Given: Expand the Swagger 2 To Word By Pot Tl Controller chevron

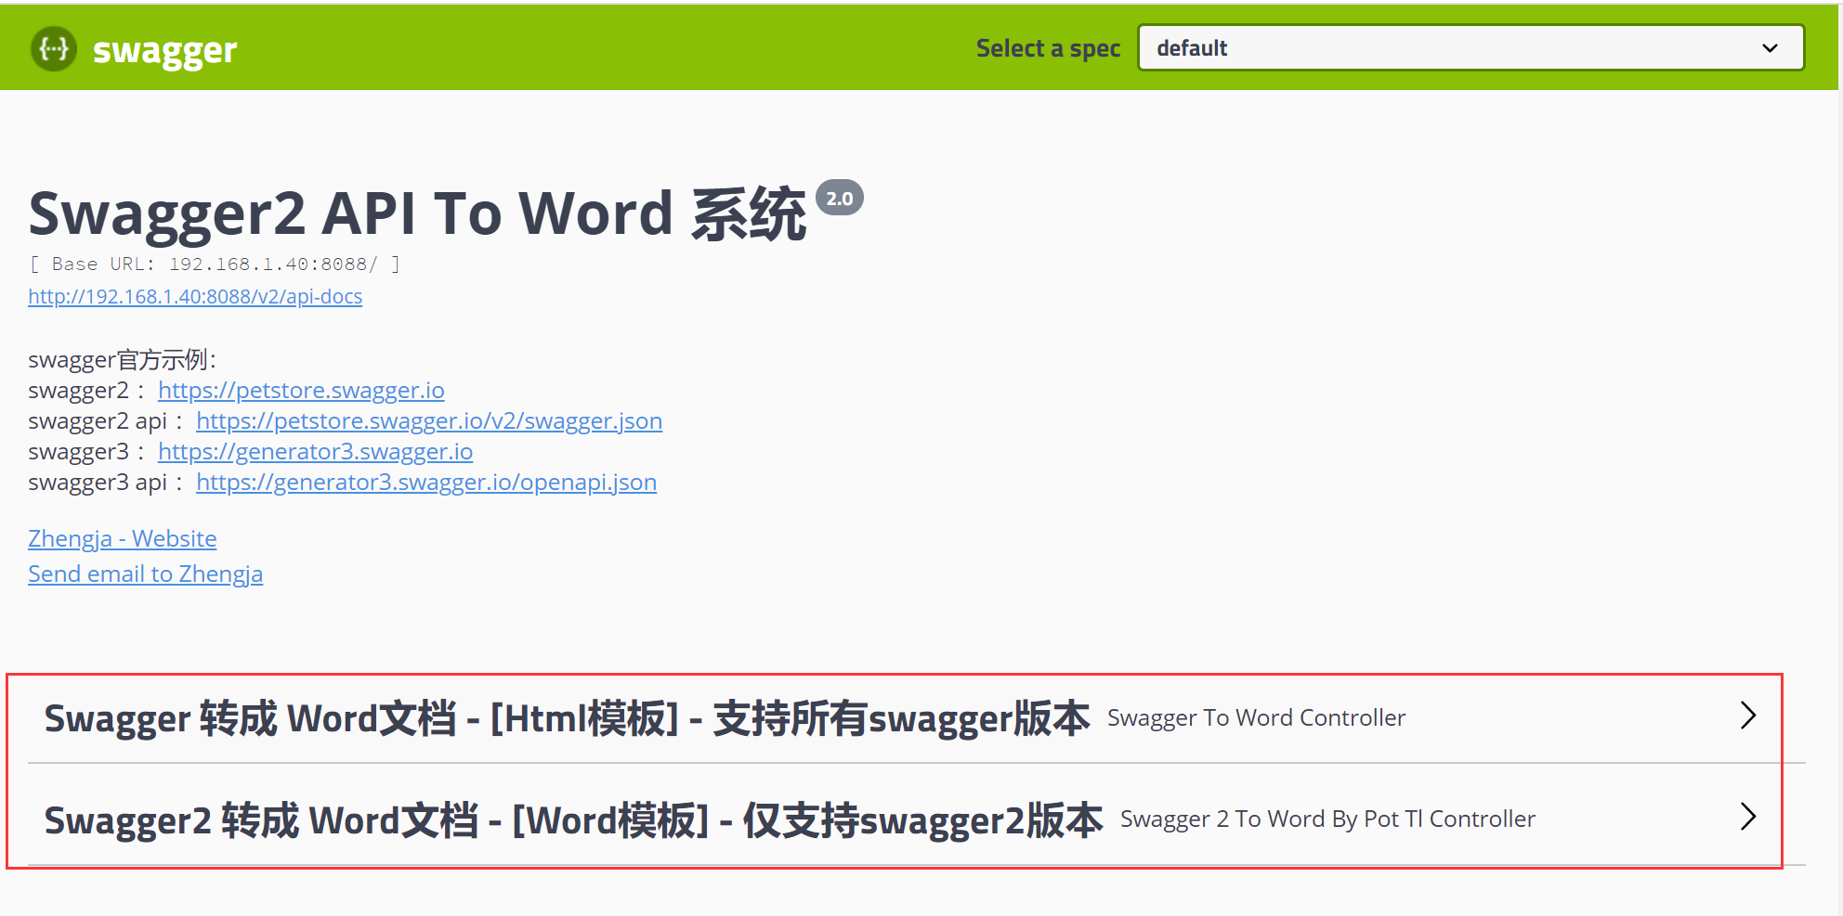Looking at the screenshot, I should 1748,817.
